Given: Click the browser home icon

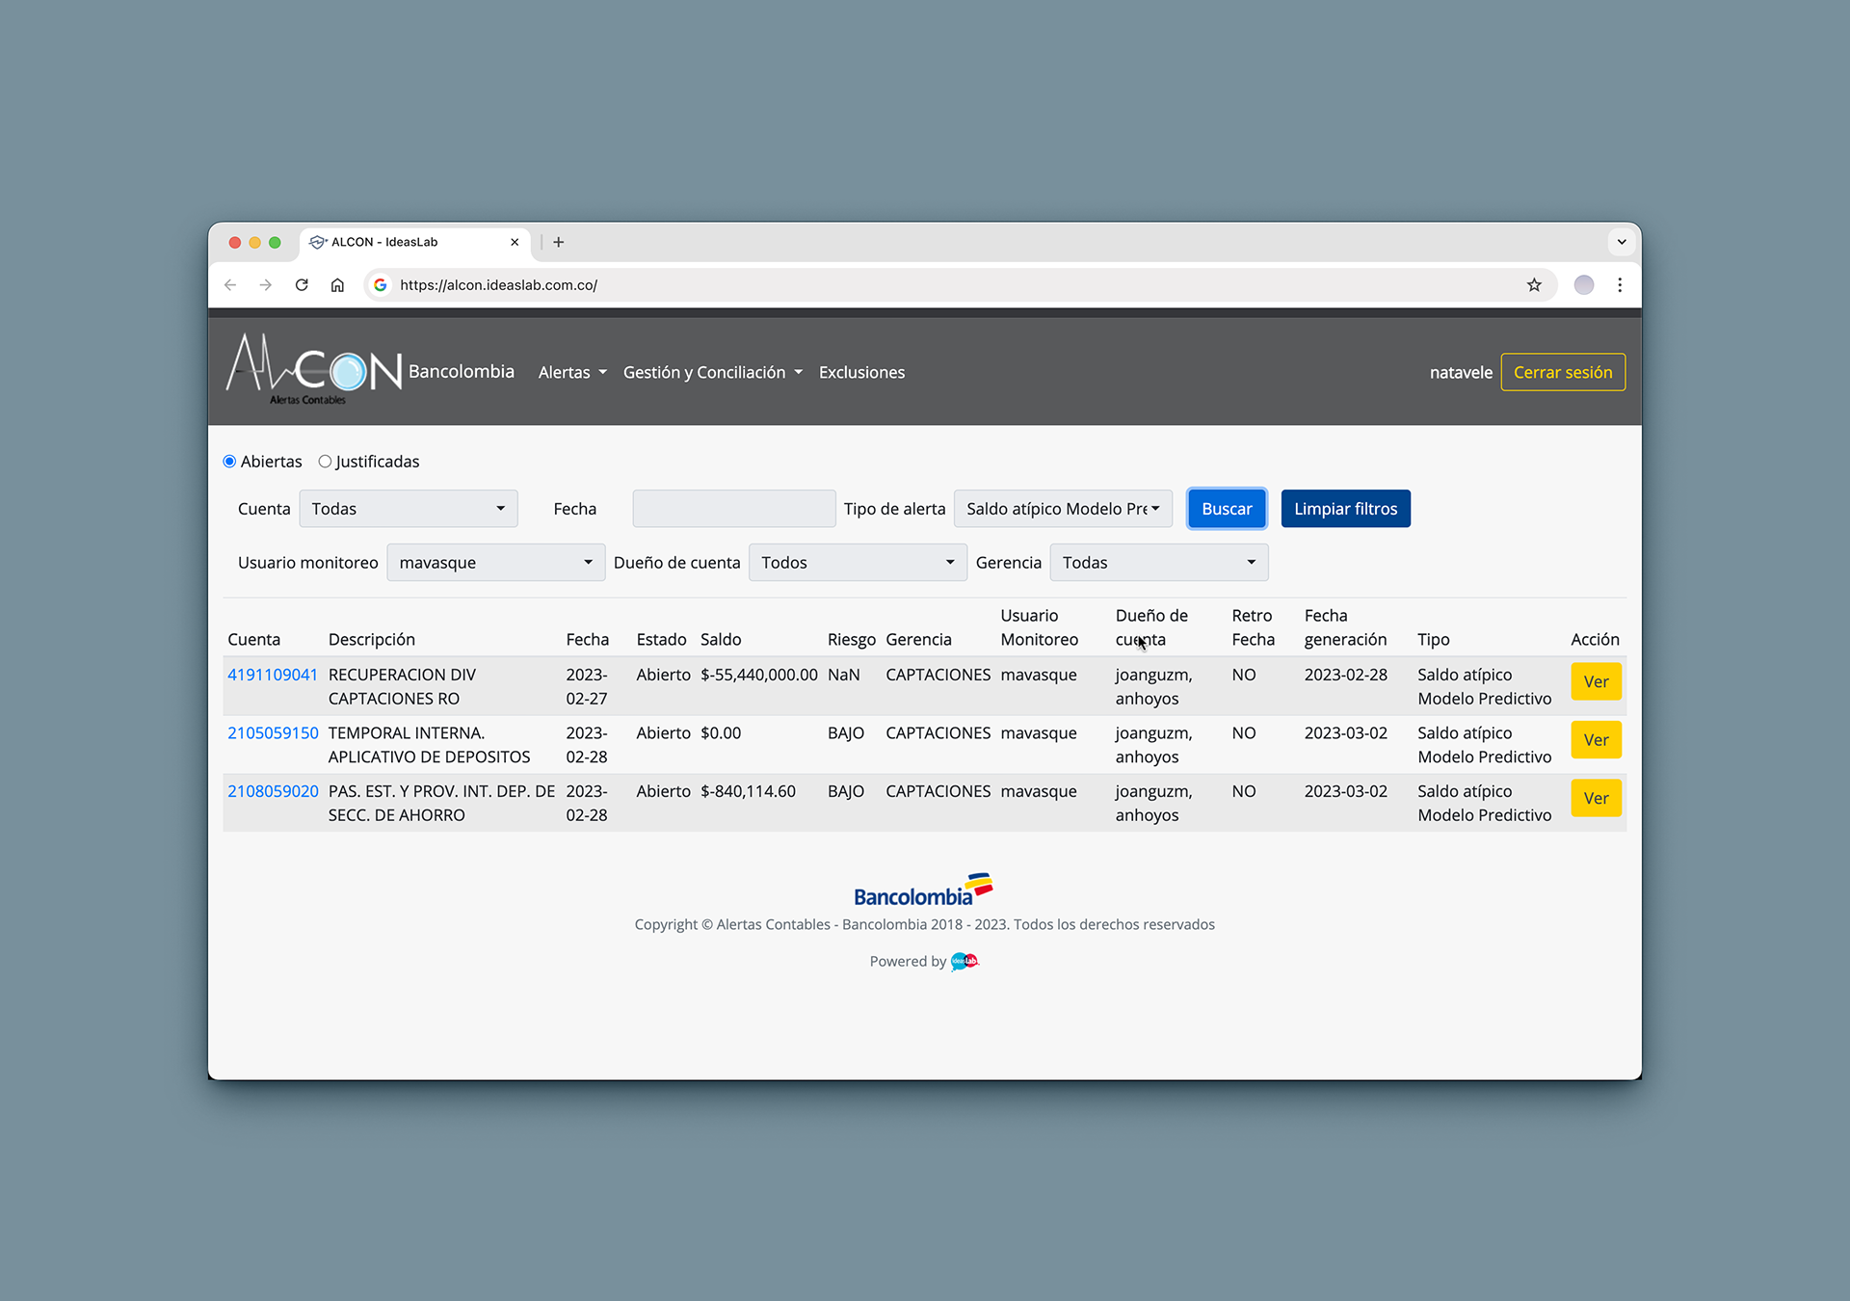Looking at the screenshot, I should (x=337, y=285).
